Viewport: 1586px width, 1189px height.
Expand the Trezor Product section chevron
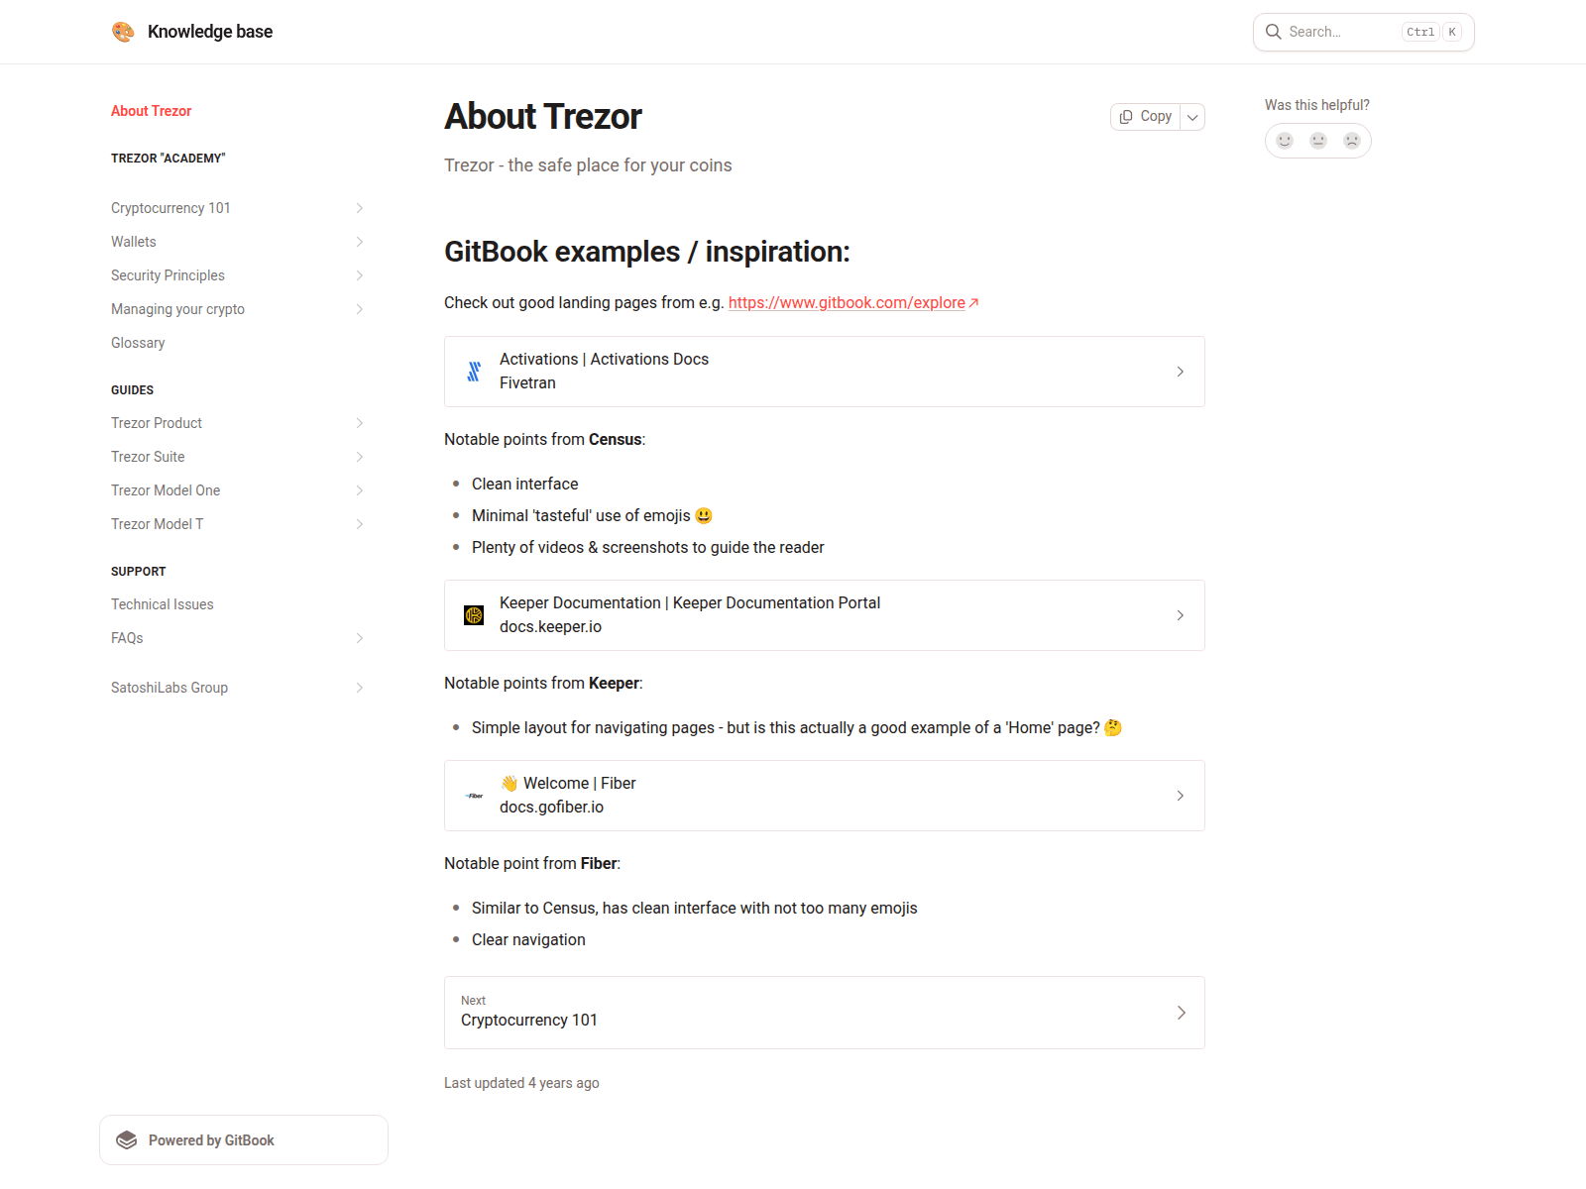(360, 423)
